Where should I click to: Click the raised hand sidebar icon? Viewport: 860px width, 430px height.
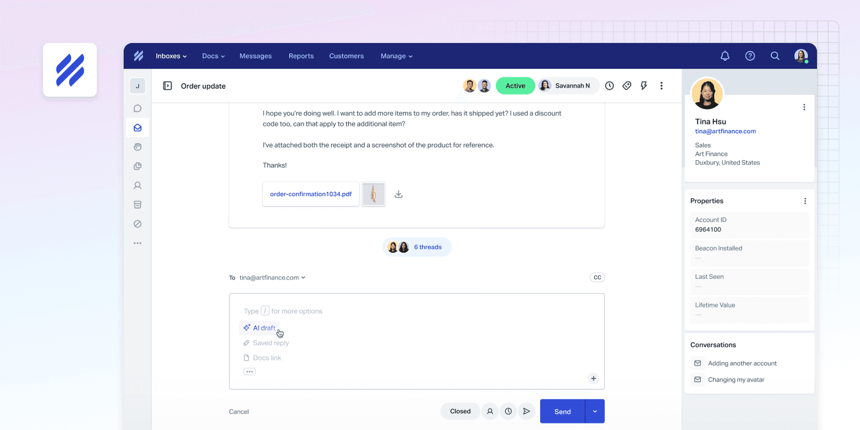coord(138,147)
